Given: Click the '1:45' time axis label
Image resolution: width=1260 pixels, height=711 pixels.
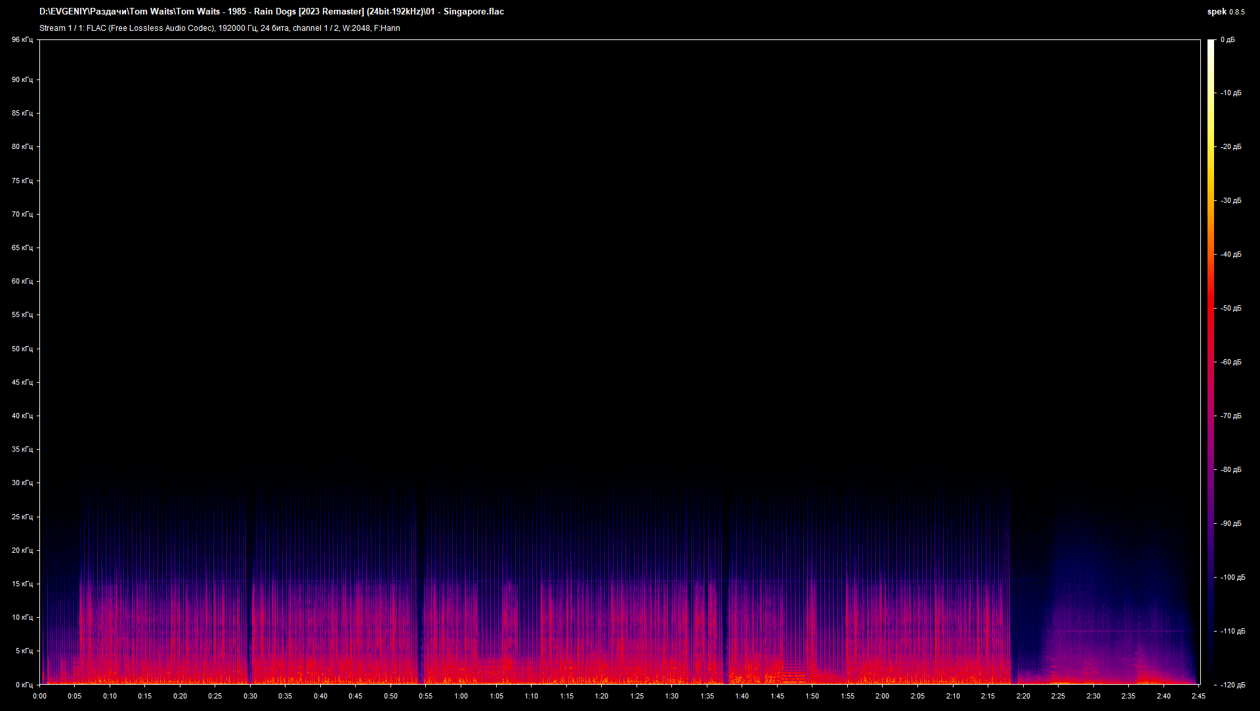Looking at the screenshot, I should tap(777, 697).
